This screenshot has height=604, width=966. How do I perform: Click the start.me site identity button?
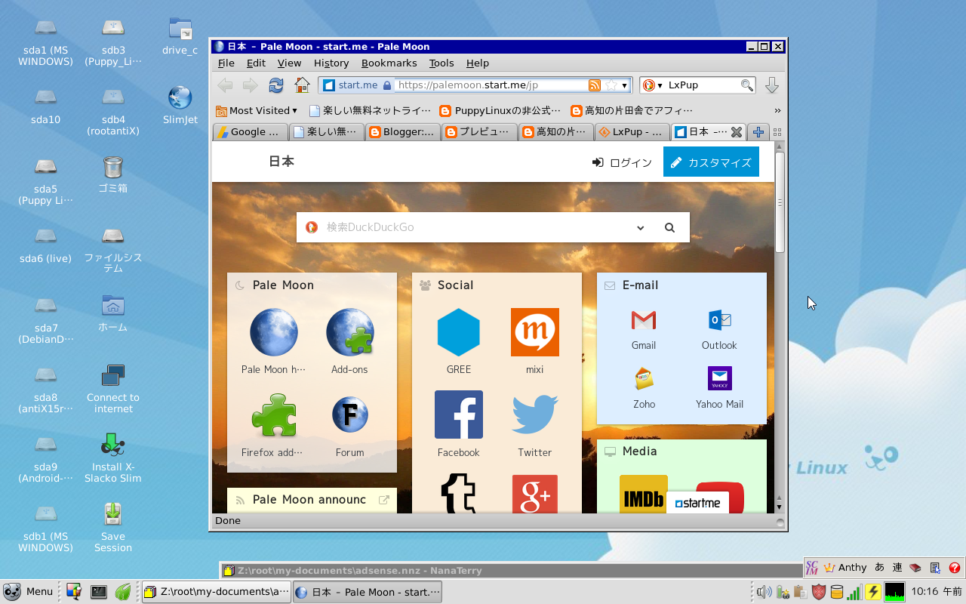(356, 85)
